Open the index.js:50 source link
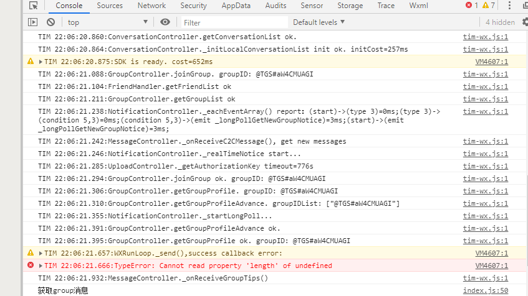528x296 pixels. click(x=485, y=290)
